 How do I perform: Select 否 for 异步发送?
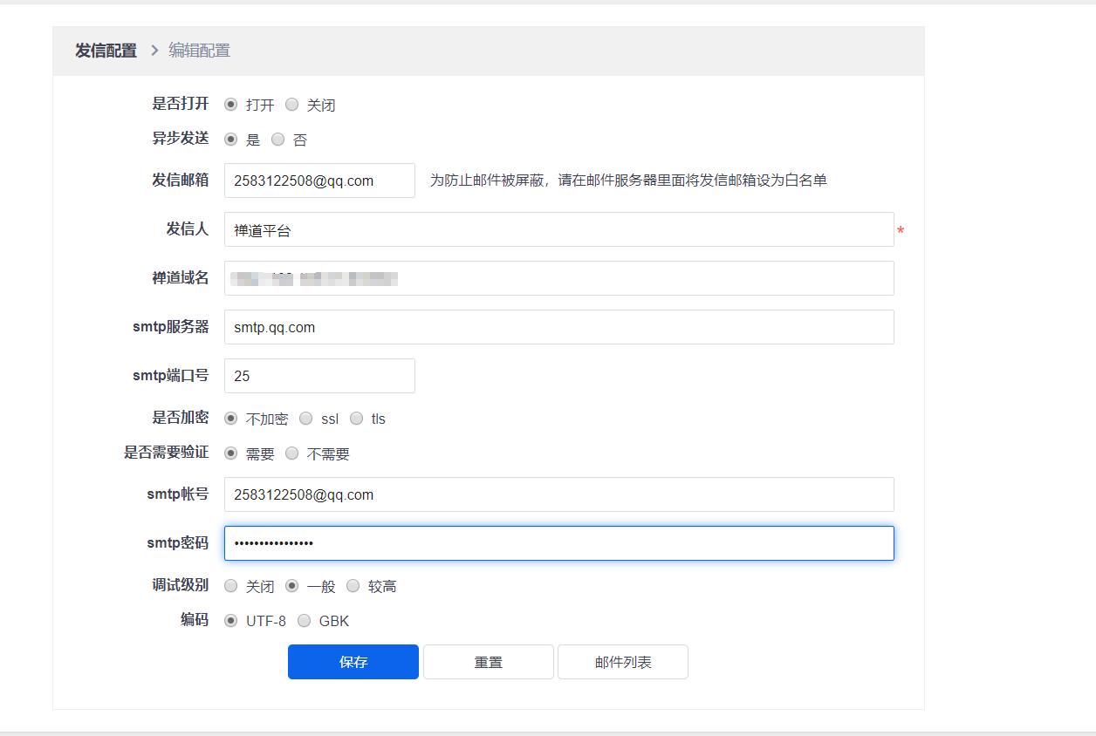coord(278,140)
